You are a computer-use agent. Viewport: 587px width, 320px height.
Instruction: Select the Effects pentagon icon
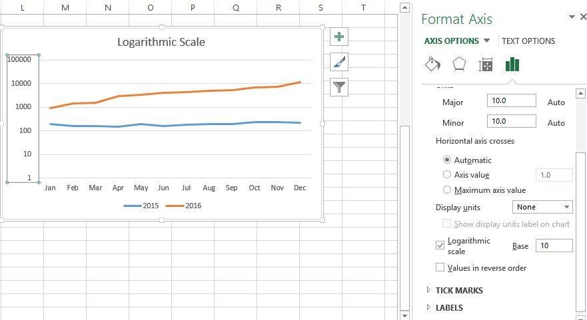tap(459, 65)
